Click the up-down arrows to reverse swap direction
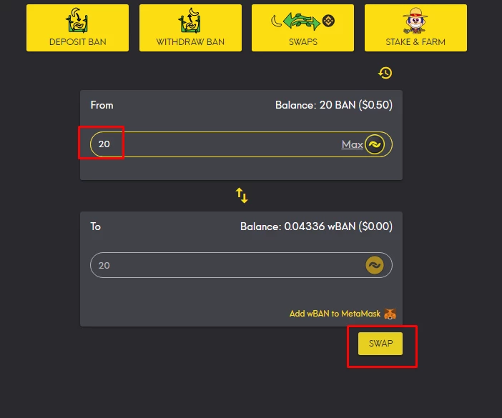Screen dimensions: 502x418 coord(242,195)
